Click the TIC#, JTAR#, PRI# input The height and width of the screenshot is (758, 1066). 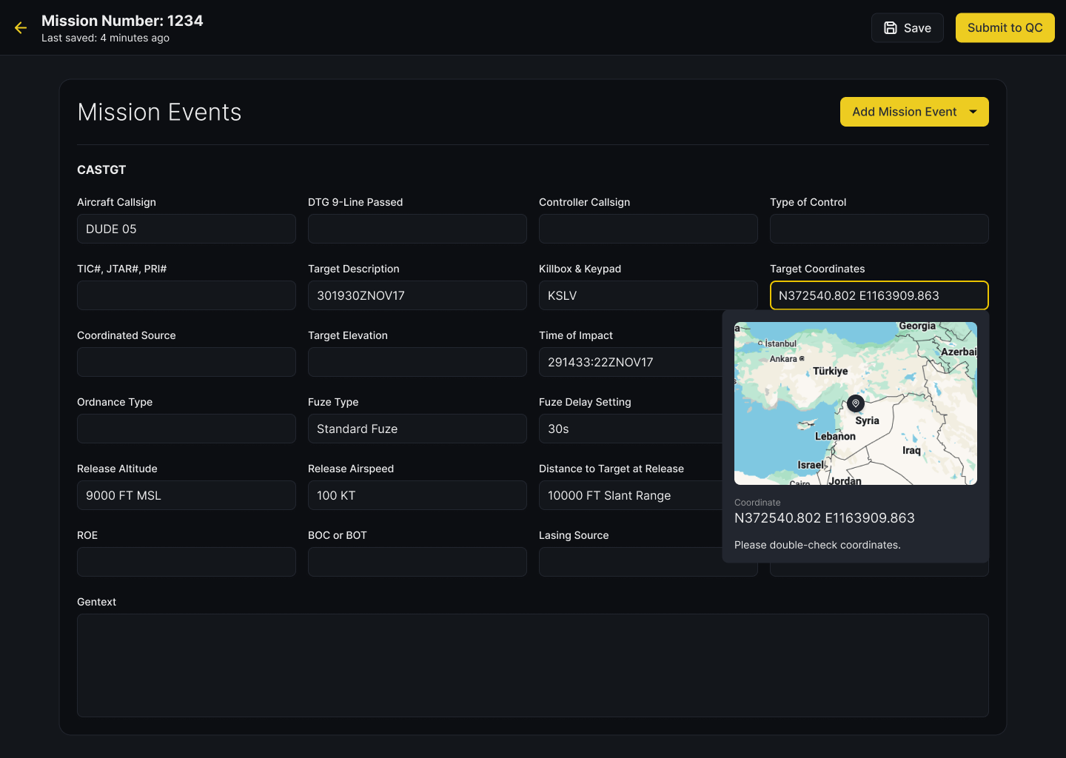click(187, 295)
